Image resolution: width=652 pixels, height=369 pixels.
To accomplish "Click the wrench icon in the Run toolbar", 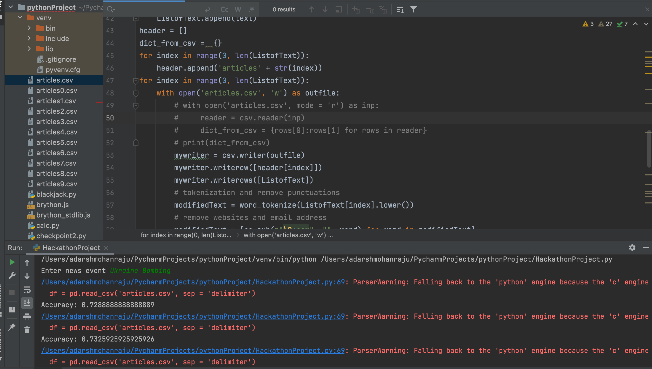I will 12,275.
